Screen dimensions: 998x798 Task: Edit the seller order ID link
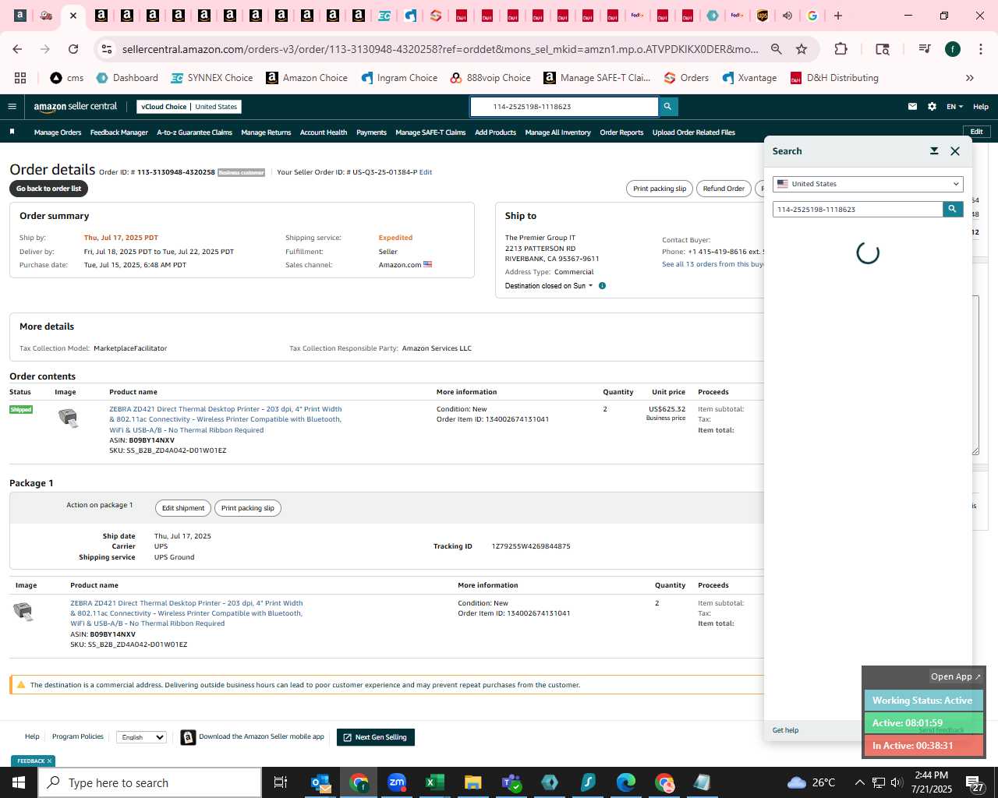coord(426,172)
